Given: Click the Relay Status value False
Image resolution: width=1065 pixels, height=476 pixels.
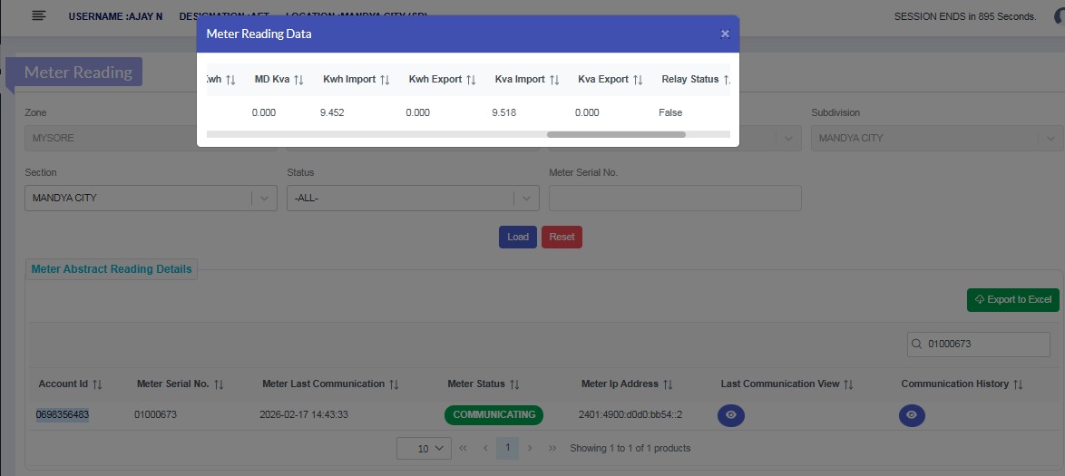Looking at the screenshot, I should coord(670,112).
